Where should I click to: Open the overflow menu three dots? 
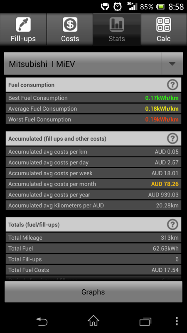[x=177, y=321]
